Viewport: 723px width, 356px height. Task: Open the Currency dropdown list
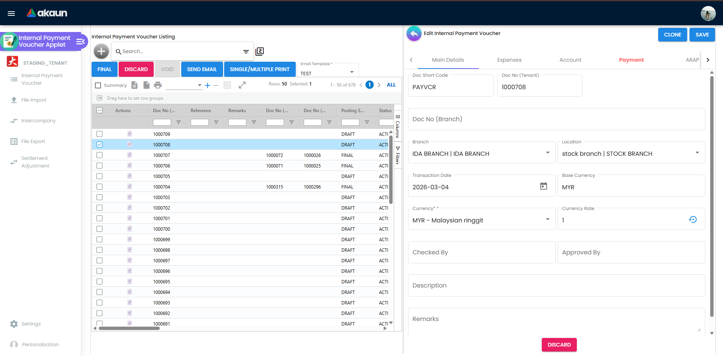[x=547, y=219]
